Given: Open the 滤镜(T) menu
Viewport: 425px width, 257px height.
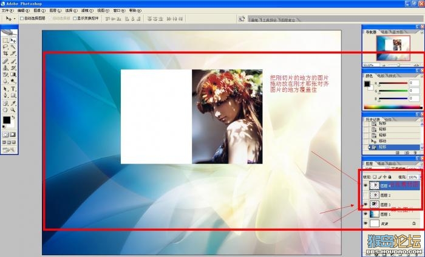Looking at the screenshot, I should click(x=87, y=10).
